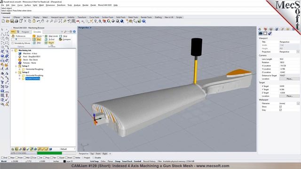Click the blue info icon in Machining Browser
The width and height of the screenshot is (301, 169).
point(74,31)
